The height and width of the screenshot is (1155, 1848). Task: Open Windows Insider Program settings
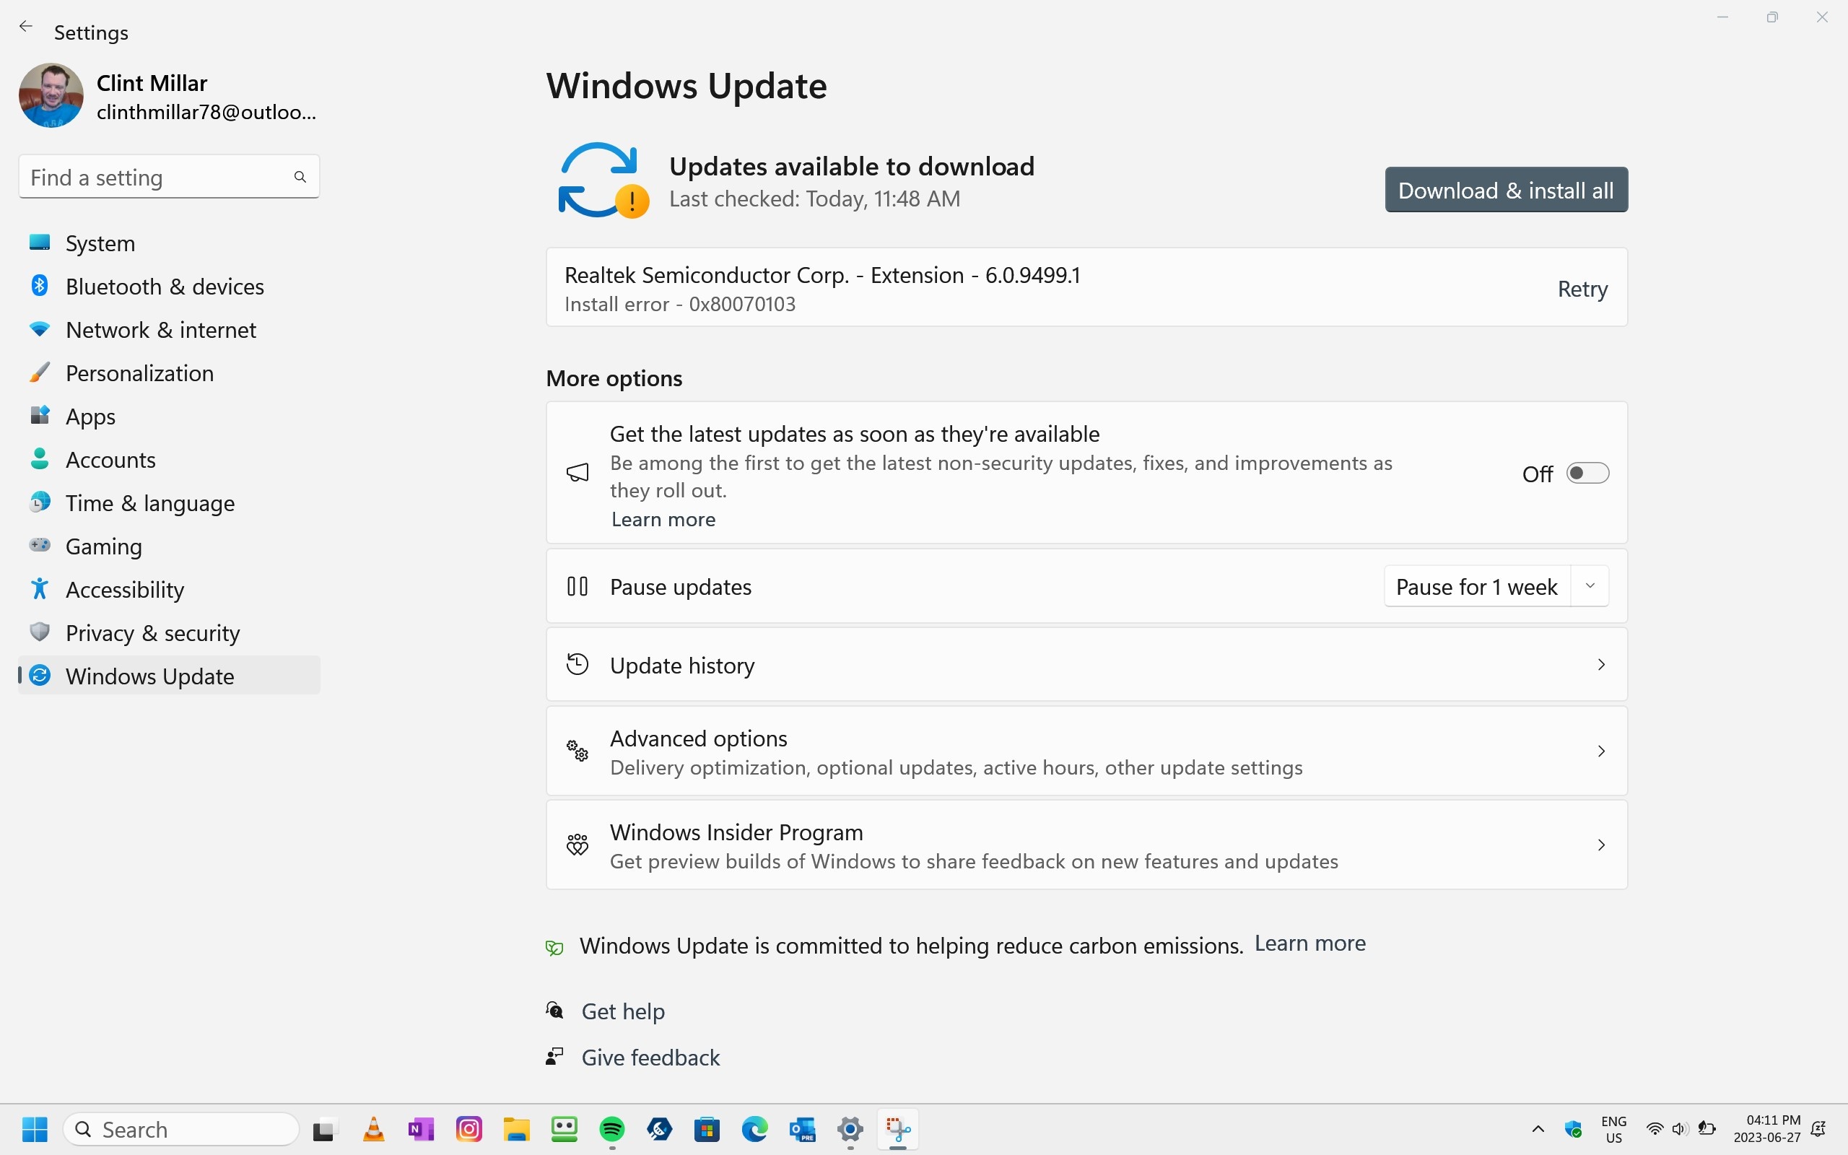1086,845
